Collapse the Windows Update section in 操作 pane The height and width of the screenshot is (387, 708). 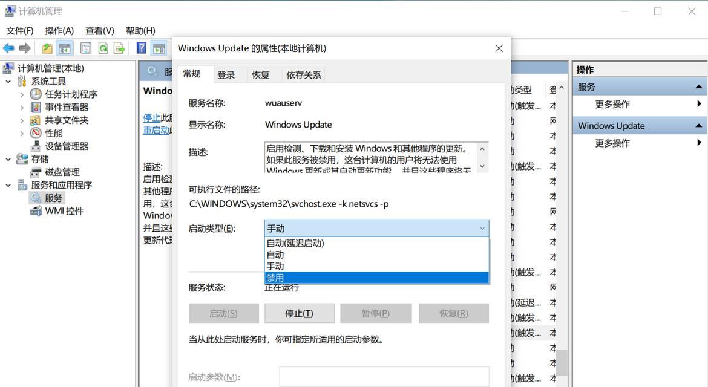(x=698, y=125)
